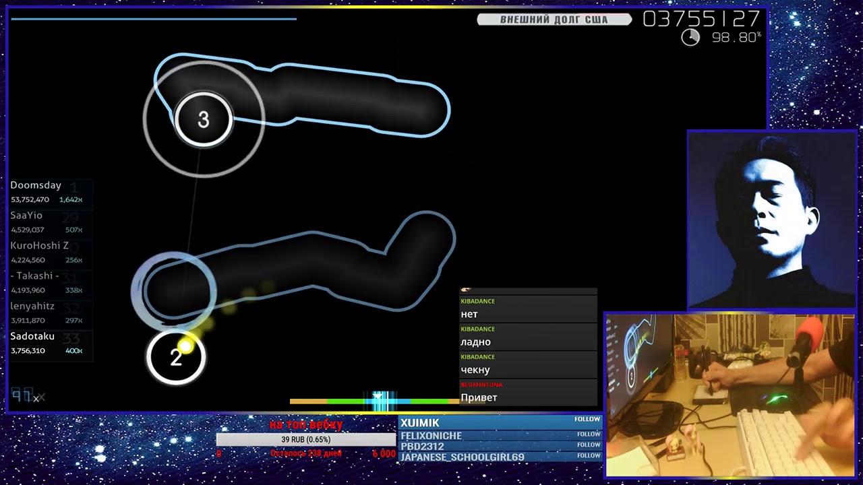
Task: Click the score counter 03755127
Action: [x=701, y=18]
